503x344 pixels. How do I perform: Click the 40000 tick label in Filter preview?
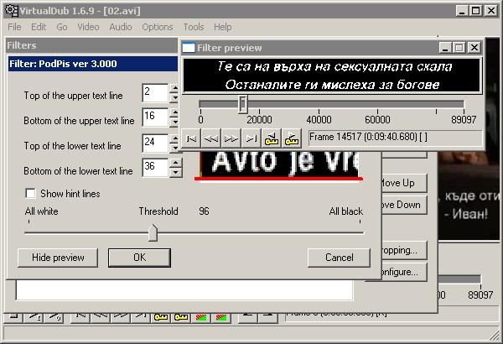point(319,120)
